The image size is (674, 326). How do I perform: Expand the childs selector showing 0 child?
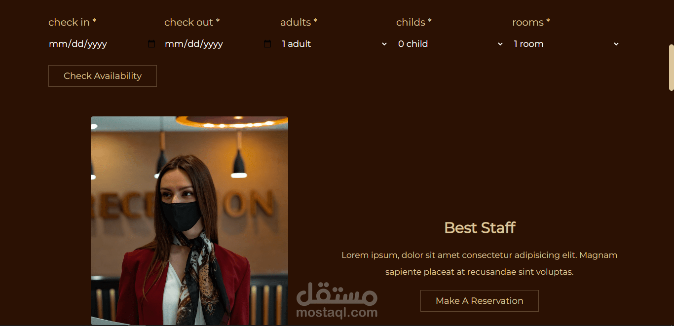pos(450,44)
